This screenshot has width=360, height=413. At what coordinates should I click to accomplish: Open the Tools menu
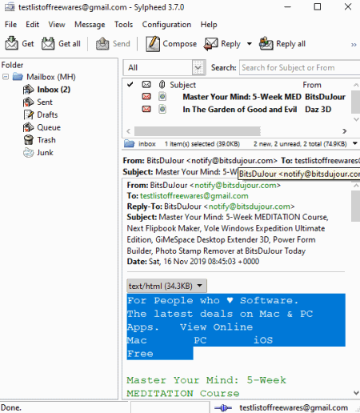[123, 25]
